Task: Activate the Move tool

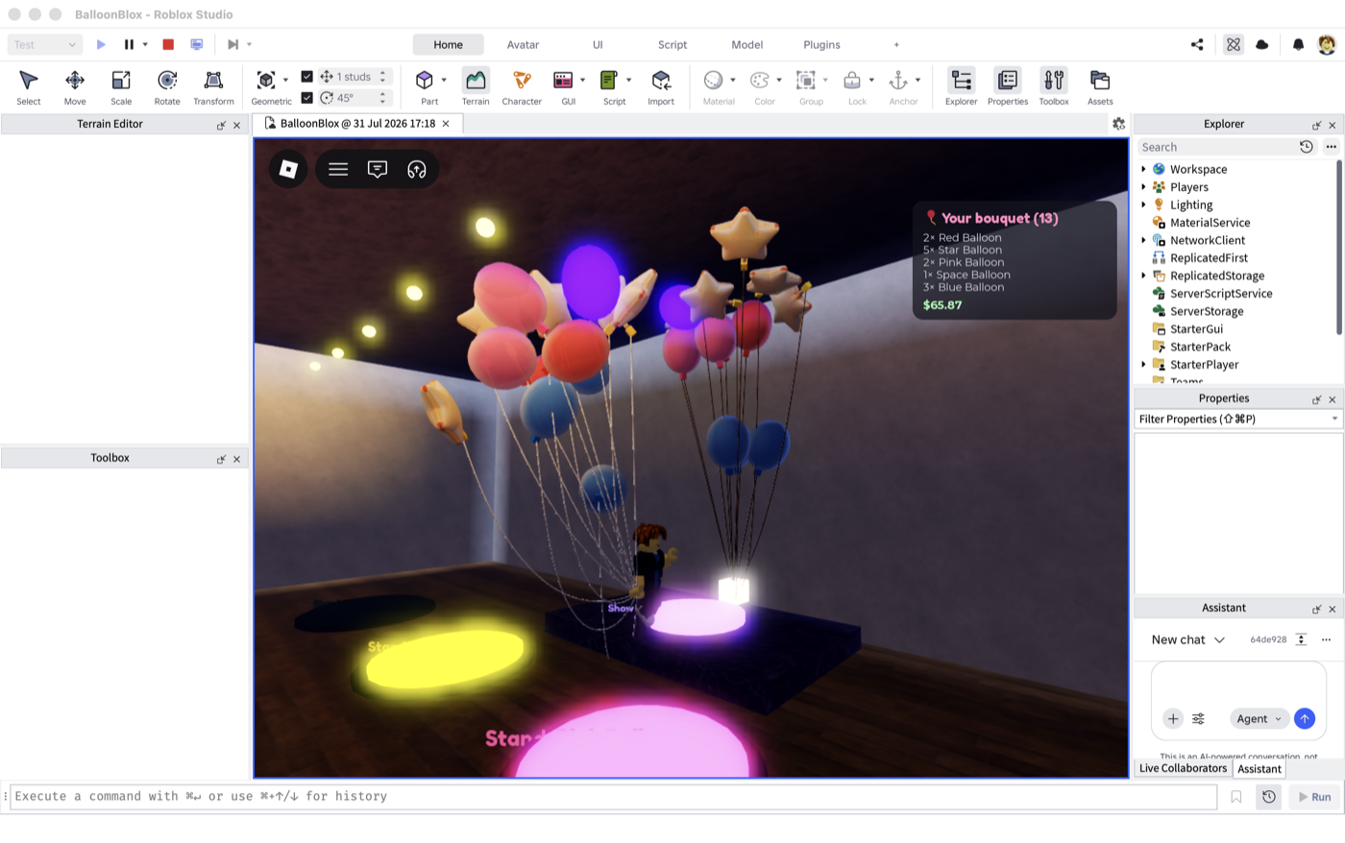Action: point(75,86)
